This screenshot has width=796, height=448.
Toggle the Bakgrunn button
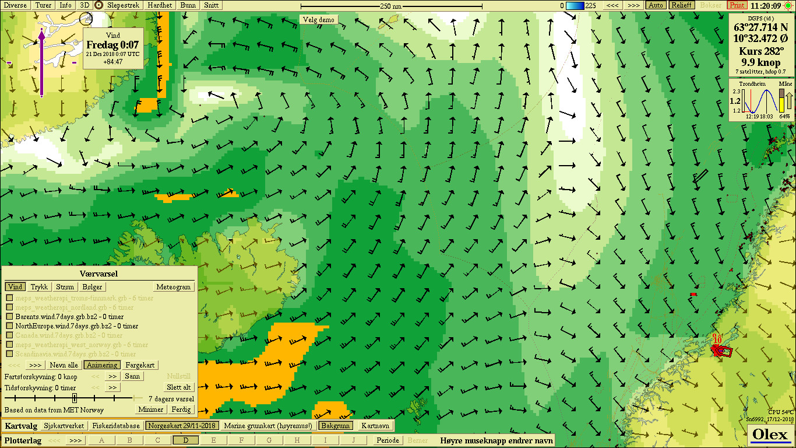[336, 426]
